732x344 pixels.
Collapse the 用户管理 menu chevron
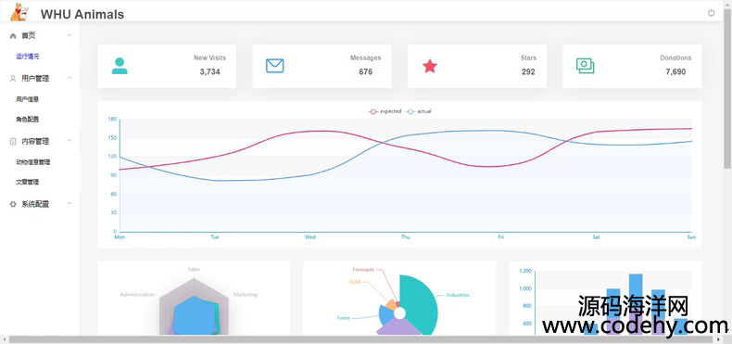pos(69,78)
